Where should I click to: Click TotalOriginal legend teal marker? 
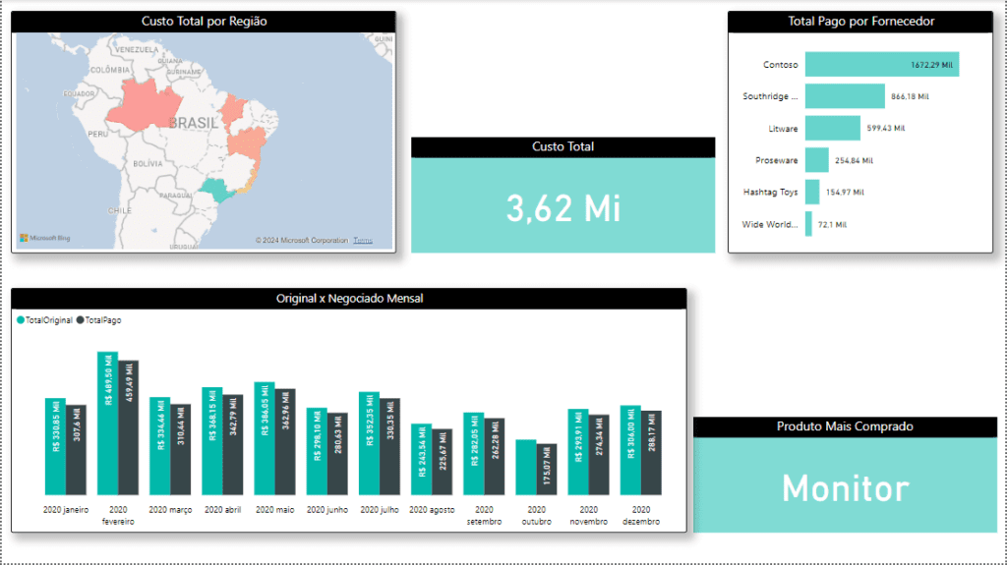coord(21,319)
